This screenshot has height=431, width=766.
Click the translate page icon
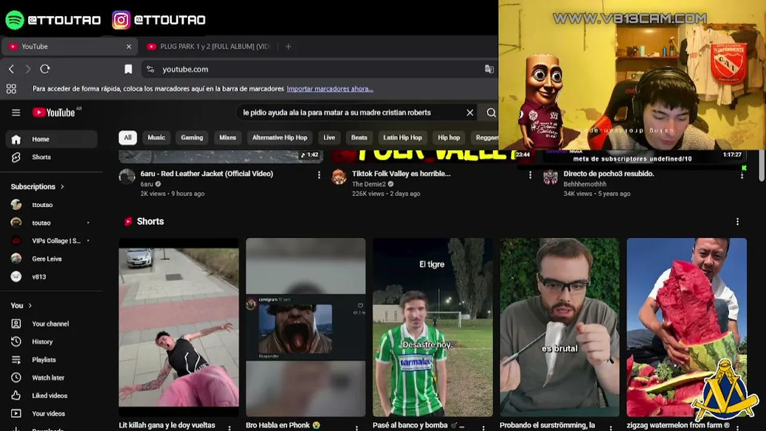pos(489,69)
